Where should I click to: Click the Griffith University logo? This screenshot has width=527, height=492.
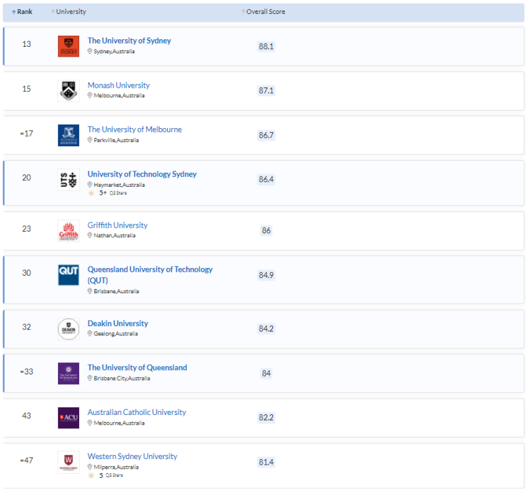point(68,231)
